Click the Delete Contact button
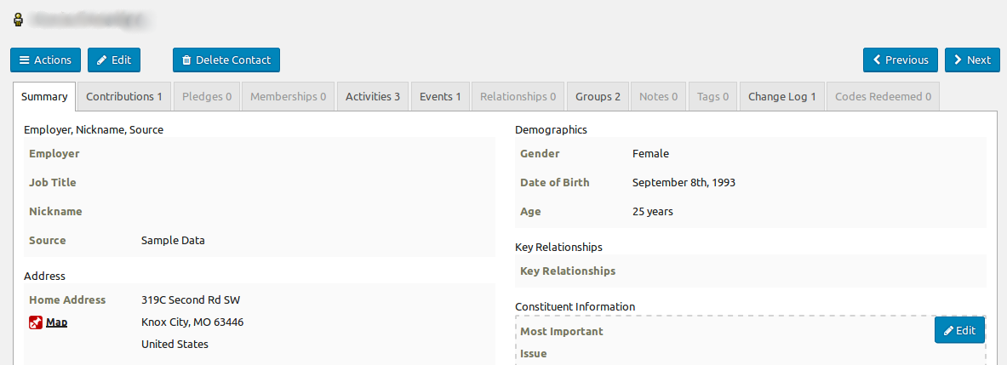Image resolution: width=1007 pixels, height=365 pixels. [226, 60]
